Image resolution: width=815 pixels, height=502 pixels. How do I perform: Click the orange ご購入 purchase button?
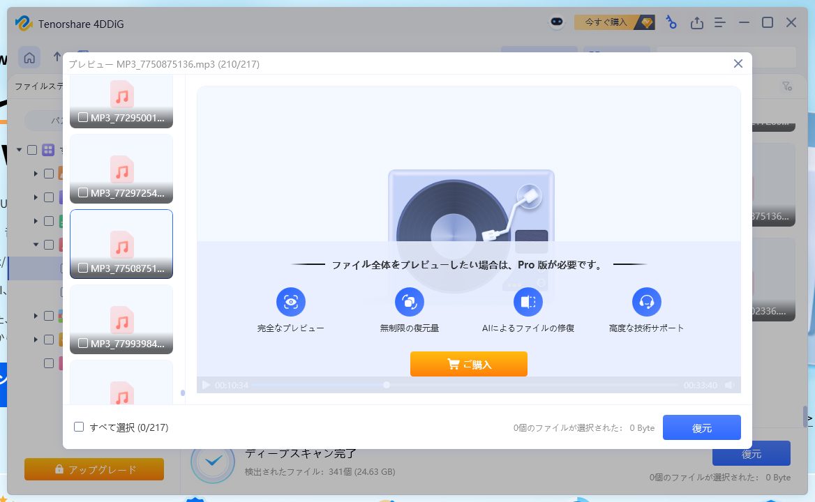pos(469,364)
